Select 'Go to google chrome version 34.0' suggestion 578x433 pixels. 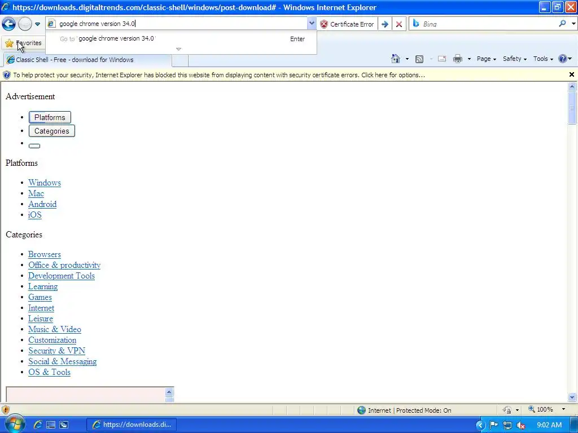click(181, 39)
